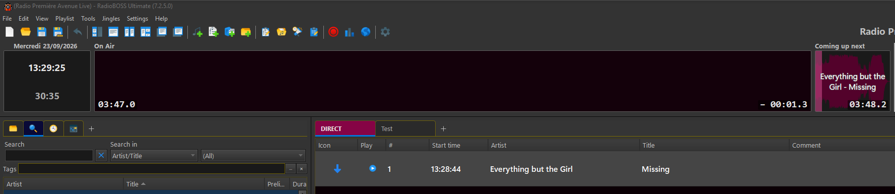
Task: Select the single-window layout icon
Action: (x=113, y=32)
